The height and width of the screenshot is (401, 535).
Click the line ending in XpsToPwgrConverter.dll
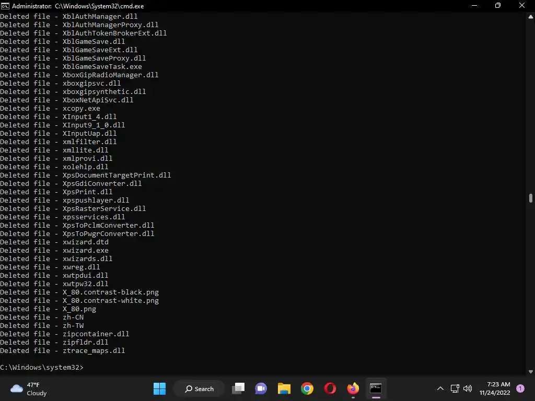tap(77, 233)
